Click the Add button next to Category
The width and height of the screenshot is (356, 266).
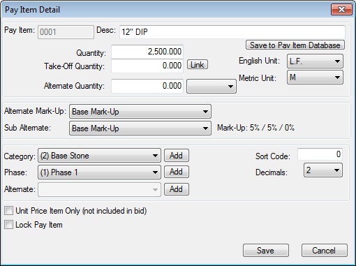coord(177,156)
